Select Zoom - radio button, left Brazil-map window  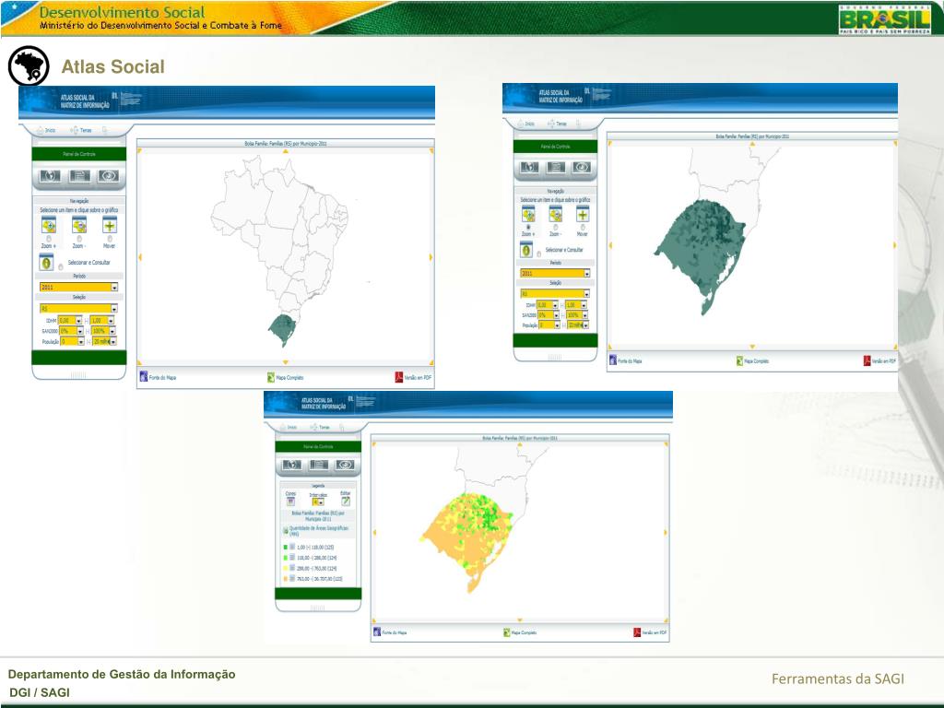(x=79, y=239)
